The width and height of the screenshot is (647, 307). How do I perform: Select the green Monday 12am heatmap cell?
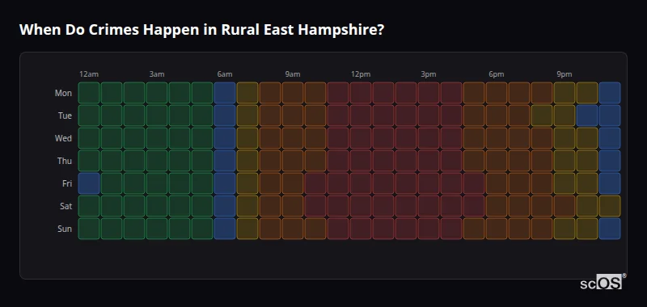click(x=89, y=93)
